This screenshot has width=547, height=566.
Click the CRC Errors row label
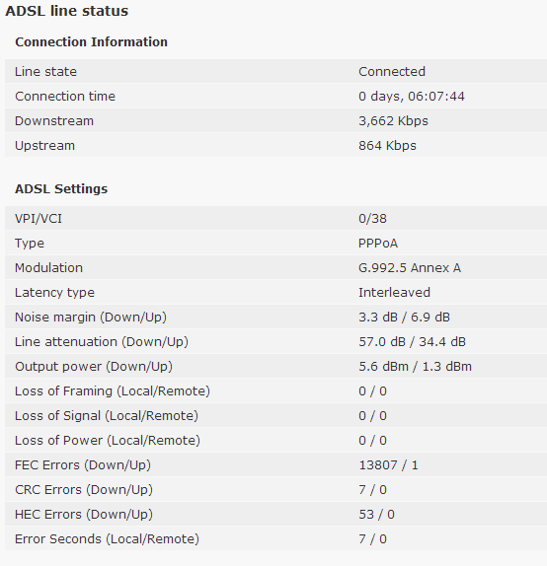point(84,489)
